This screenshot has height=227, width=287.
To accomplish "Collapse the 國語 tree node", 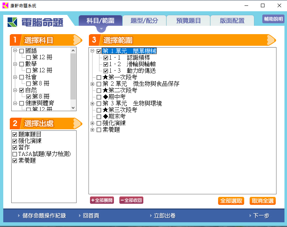I will tap(15, 50).
